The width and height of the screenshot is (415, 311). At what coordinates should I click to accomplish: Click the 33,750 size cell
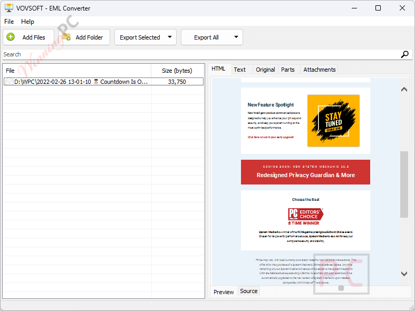[x=177, y=82]
